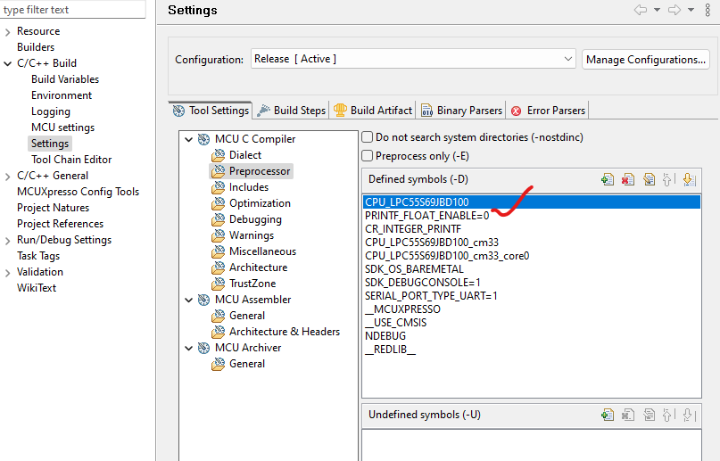Viewport: 720px width, 461px height.
Task: Switch to the Build Artifact tab
Action: point(373,111)
